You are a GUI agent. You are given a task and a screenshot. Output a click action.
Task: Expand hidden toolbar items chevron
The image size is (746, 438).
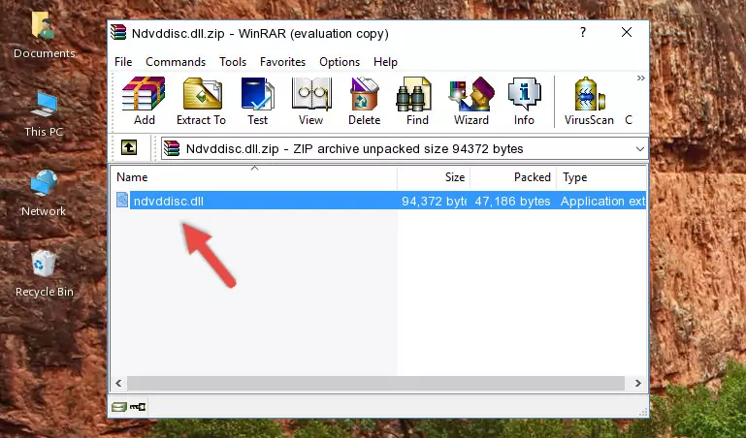(x=640, y=78)
